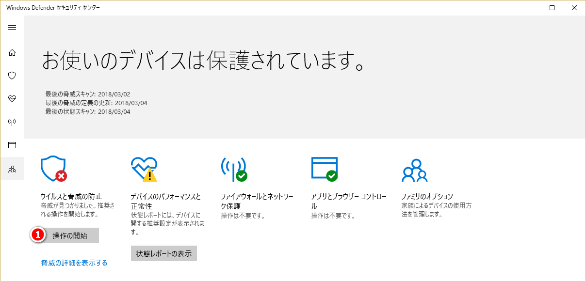Click the 最後の脅威スキャン date line
Image resolution: width=586 pixels, height=281 pixels.
tap(88, 94)
